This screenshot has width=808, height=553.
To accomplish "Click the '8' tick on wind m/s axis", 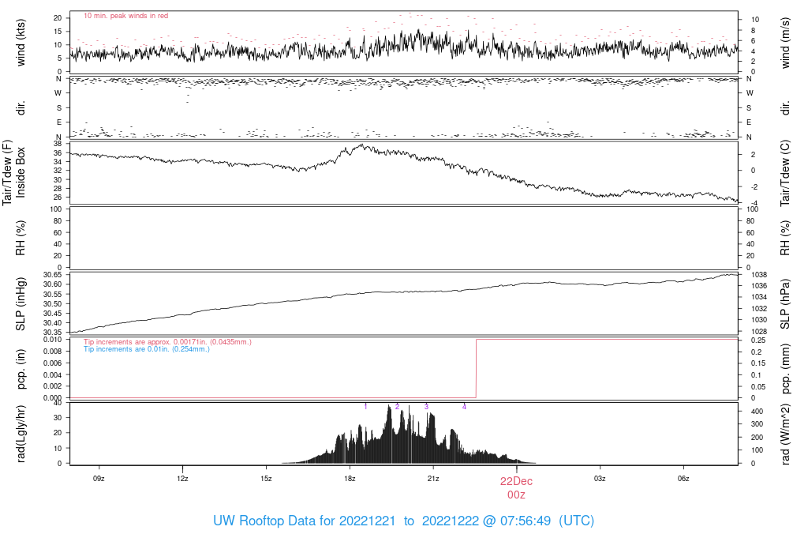I will pyautogui.click(x=753, y=30).
